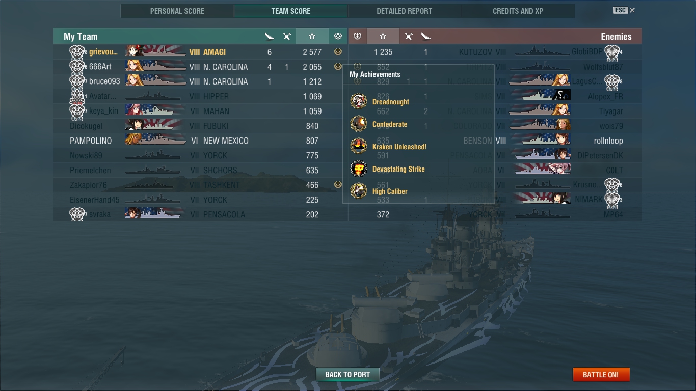The width and height of the screenshot is (696, 391).
Task: Click My Team achievements column icon
Action: pyautogui.click(x=338, y=36)
